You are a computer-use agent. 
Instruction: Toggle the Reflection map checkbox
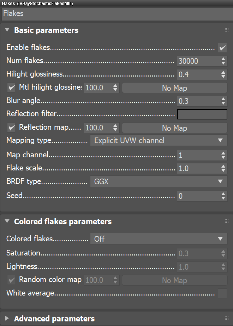[11, 127]
